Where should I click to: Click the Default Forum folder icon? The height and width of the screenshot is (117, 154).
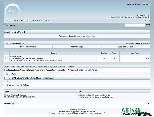(6, 58)
